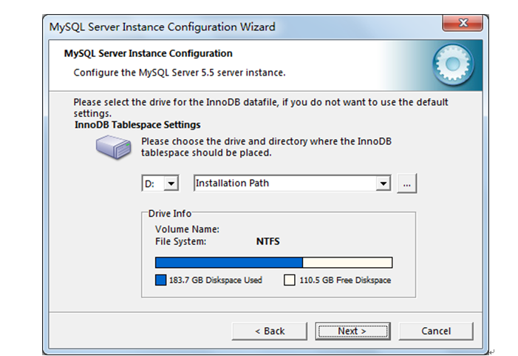Expand the D: drive dropdown arrow
This screenshot has width=518, height=356.
pyautogui.click(x=171, y=184)
